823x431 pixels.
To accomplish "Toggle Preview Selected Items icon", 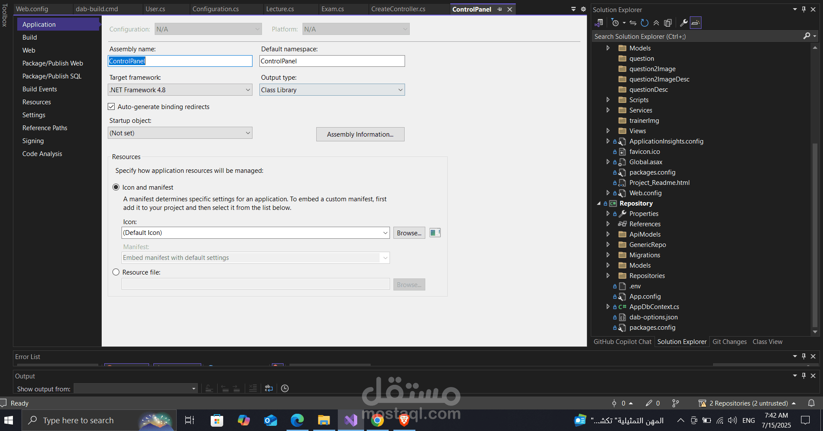I will [695, 23].
